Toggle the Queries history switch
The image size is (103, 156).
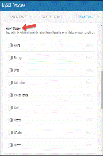10,145
